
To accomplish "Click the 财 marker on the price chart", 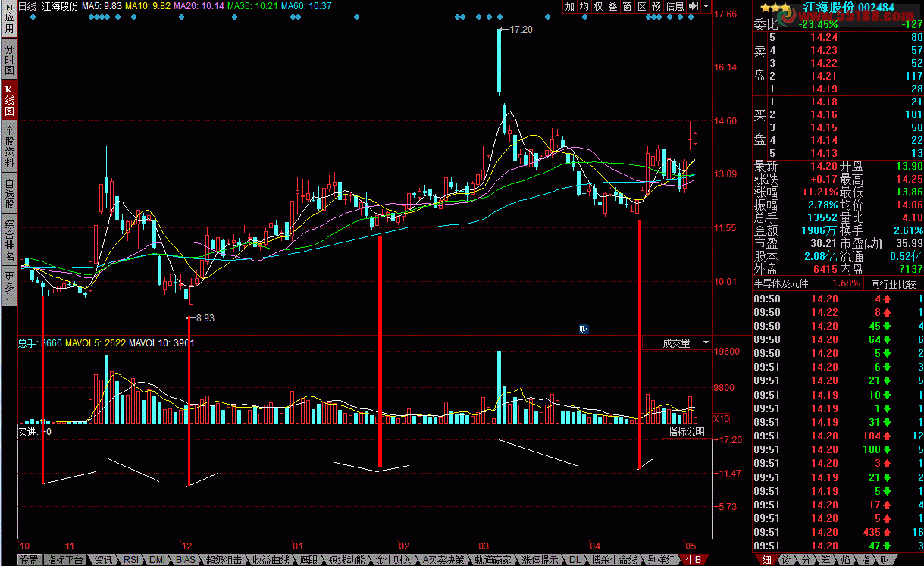I will point(584,329).
